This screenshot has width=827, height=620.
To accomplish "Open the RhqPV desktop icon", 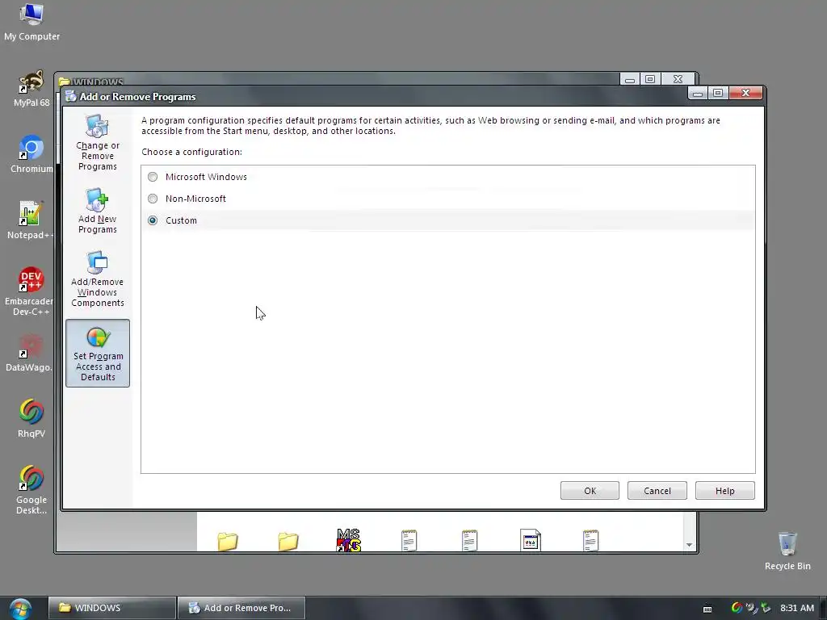I will pyautogui.click(x=31, y=420).
